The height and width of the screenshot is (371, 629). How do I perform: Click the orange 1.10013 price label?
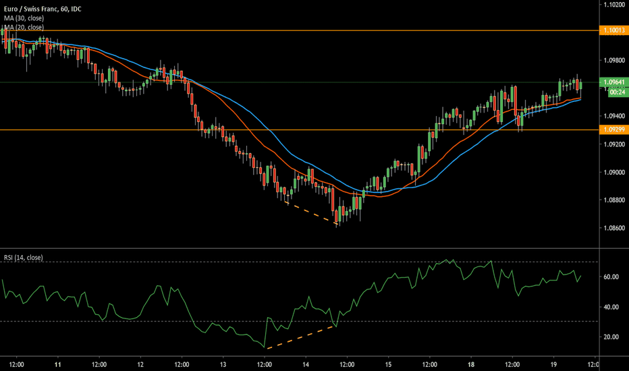tap(613, 31)
